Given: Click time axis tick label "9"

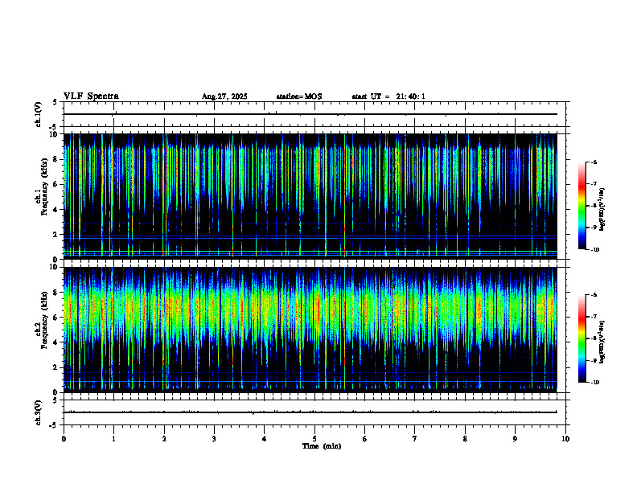Looking at the screenshot, I should (515, 439).
